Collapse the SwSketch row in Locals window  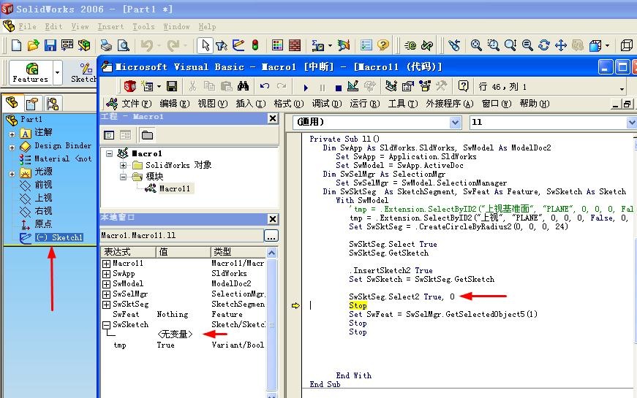(107, 325)
